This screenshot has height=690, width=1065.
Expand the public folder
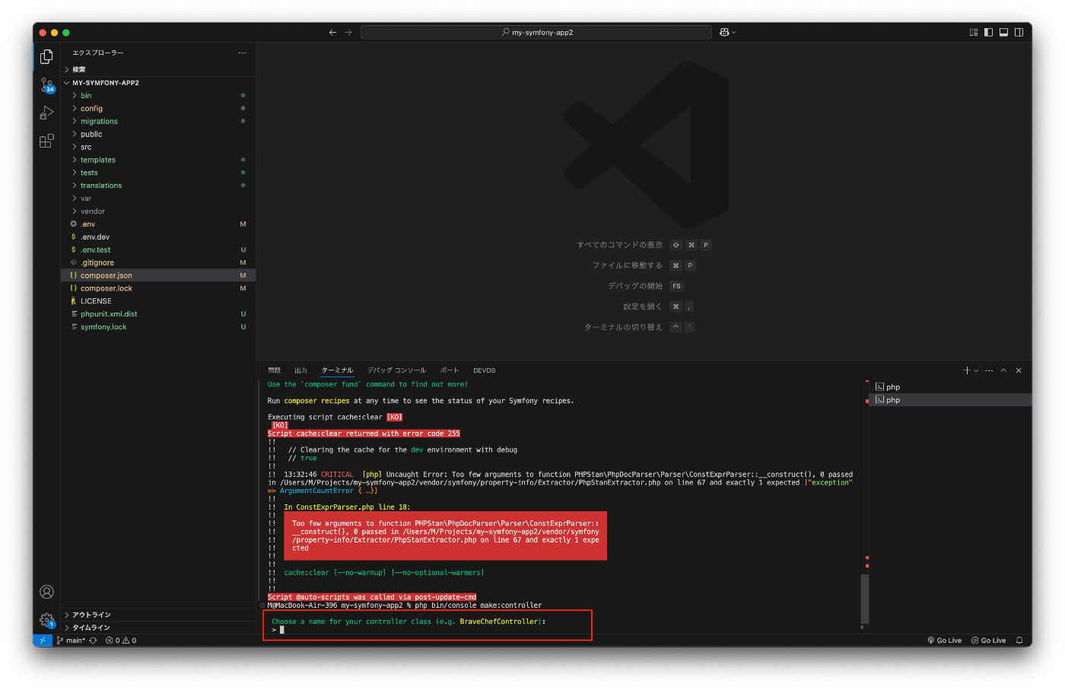click(x=158, y=135)
